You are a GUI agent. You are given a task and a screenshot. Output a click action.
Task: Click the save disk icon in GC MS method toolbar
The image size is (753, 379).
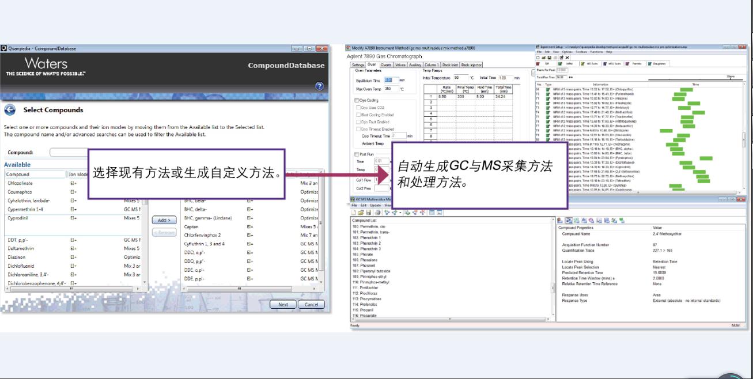pyautogui.click(x=368, y=213)
